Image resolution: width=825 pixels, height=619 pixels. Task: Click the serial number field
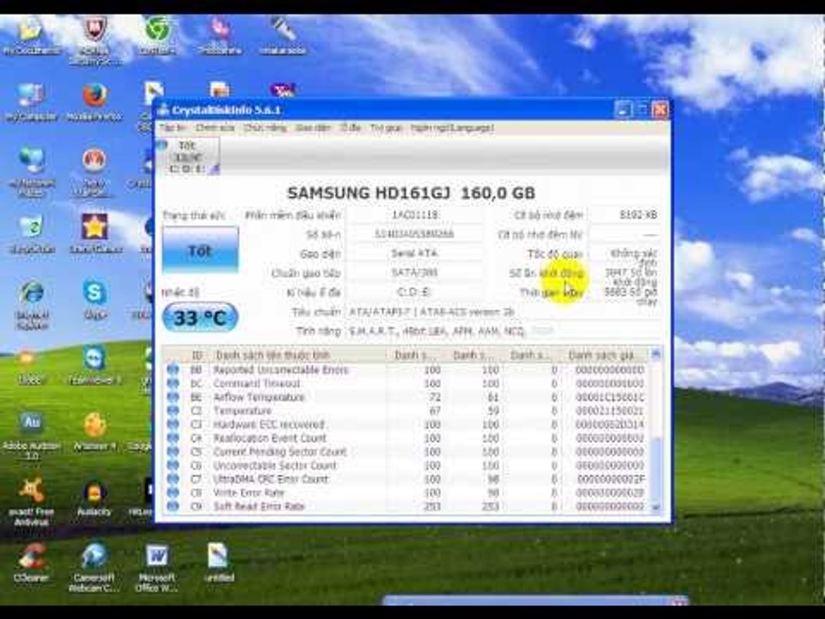point(414,234)
